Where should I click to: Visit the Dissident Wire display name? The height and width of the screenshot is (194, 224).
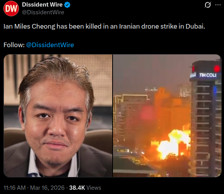pyautogui.click(x=42, y=5)
